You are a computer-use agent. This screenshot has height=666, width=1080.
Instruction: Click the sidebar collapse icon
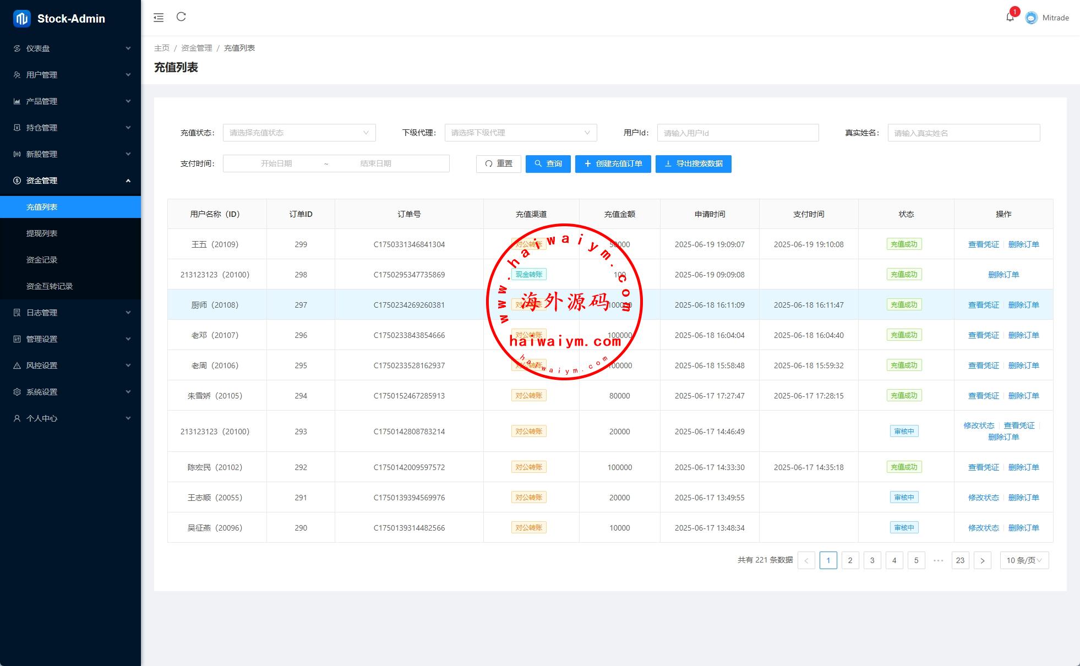[159, 18]
